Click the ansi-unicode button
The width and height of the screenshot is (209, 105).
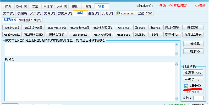point(57,27)
